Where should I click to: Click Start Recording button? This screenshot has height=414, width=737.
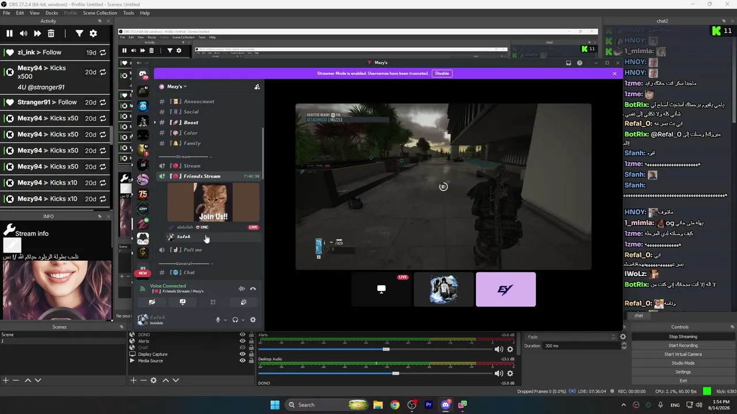pyautogui.click(x=683, y=346)
